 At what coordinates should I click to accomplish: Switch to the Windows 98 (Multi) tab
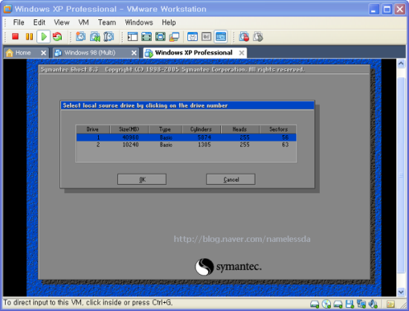tap(90, 53)
